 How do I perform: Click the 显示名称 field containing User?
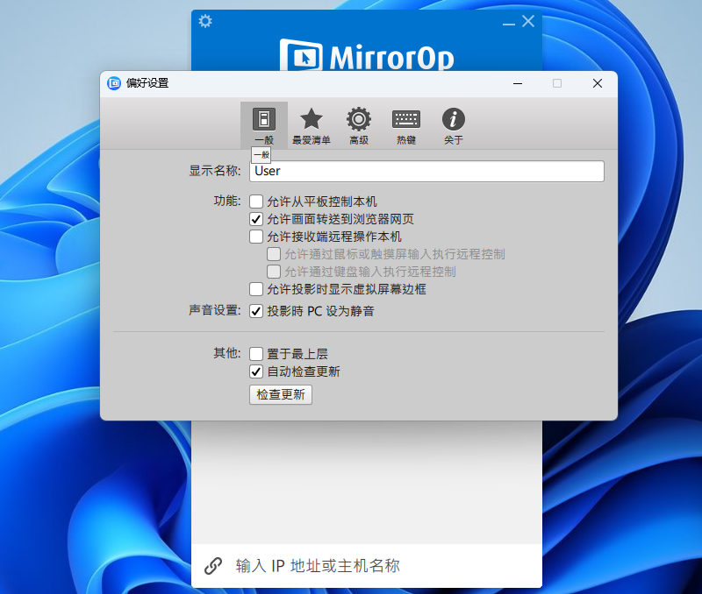[x=426, y=171]
